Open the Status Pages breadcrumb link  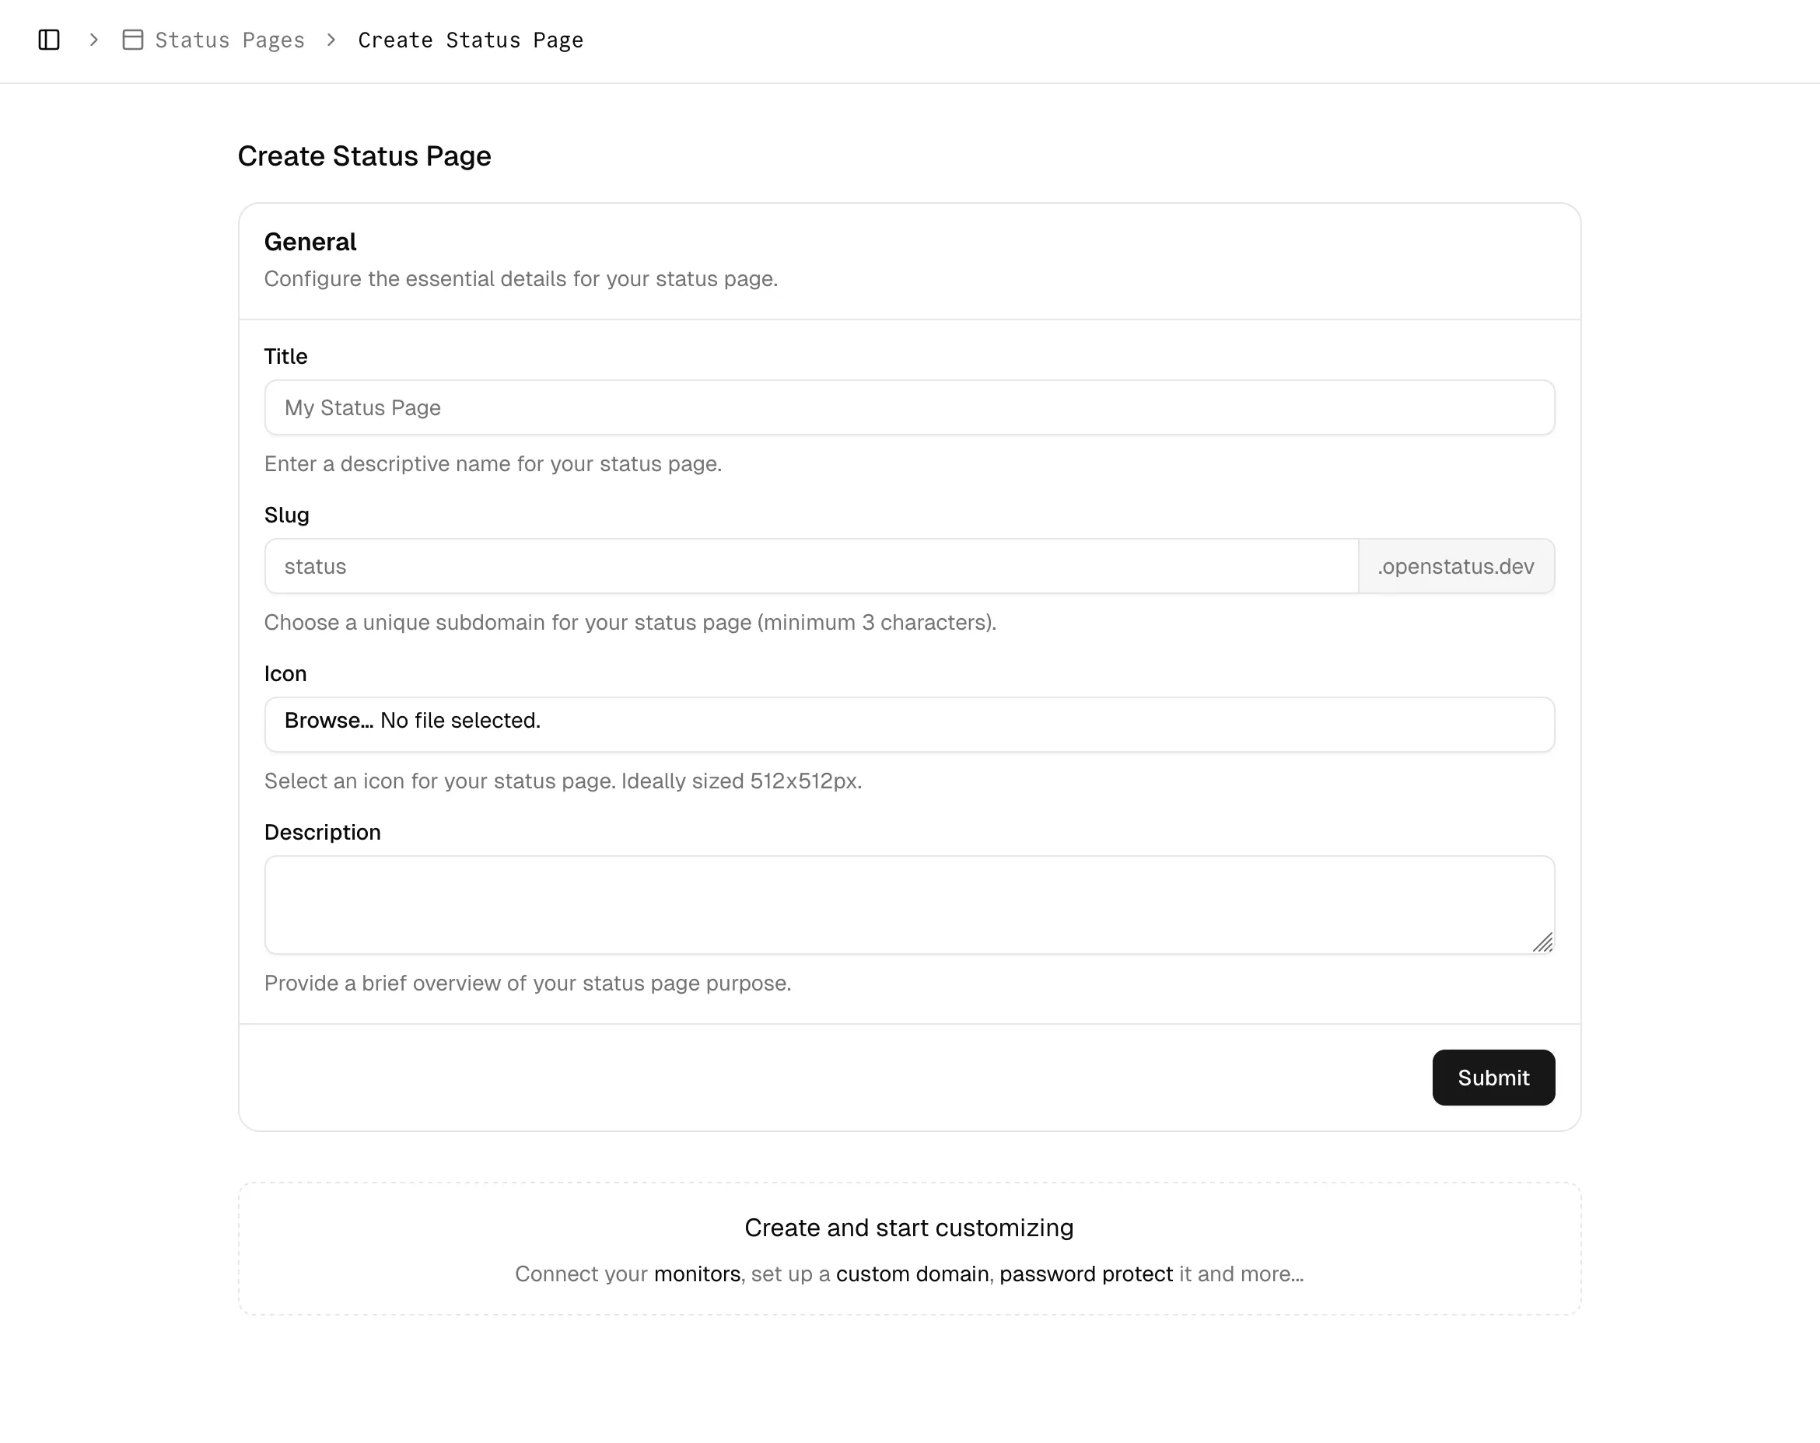coord(229,40)
